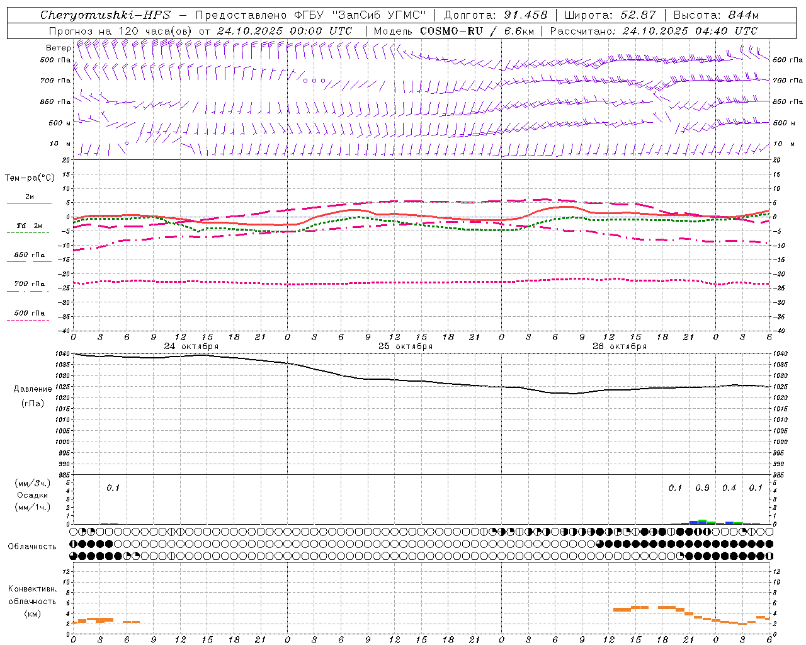Click the Осадки panel label
The image size is (806, 645).
coord(33,495)
